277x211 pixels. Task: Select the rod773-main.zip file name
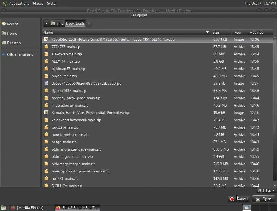(65, 178)
